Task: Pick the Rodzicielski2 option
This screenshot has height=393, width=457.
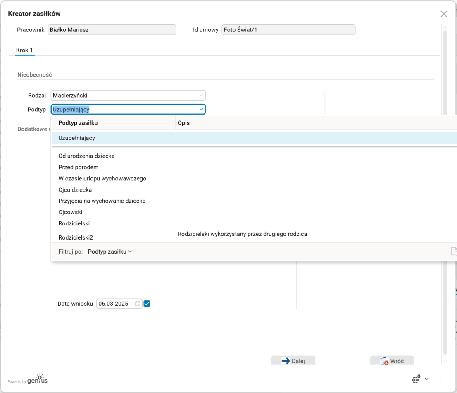Action: 76,237
